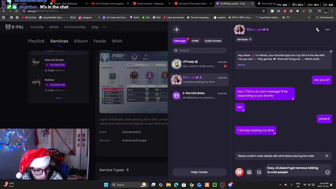Click the chat message input field

(295, 170)
